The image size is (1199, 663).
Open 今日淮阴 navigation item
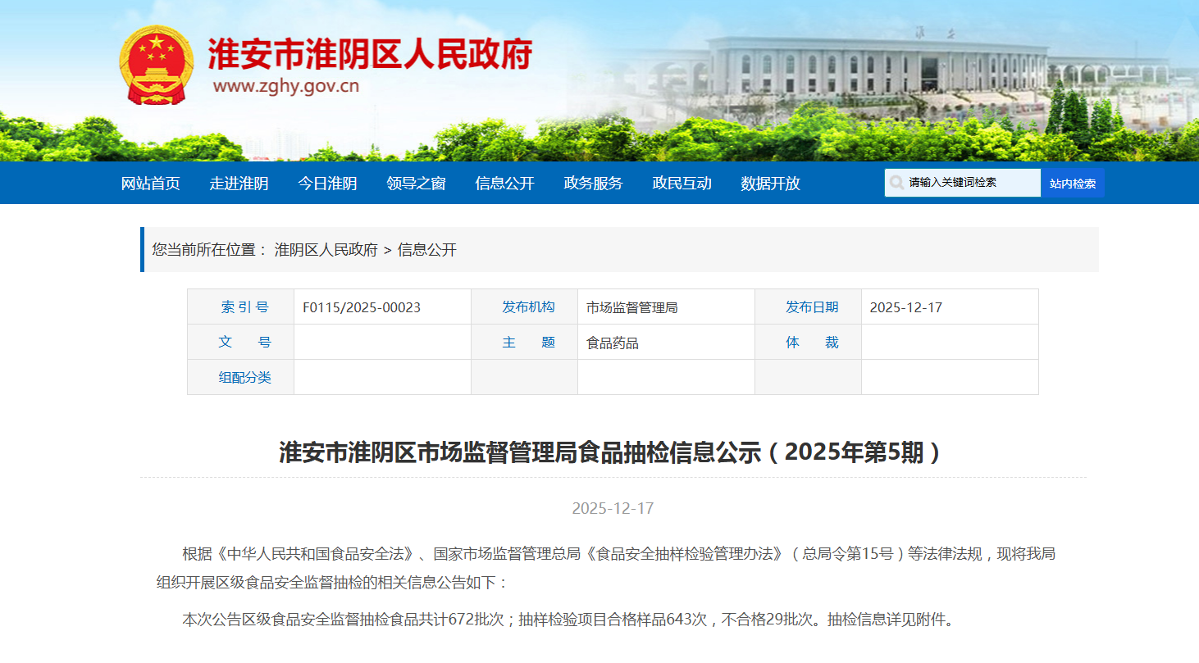pyautogui.click(x=327, y=184)
